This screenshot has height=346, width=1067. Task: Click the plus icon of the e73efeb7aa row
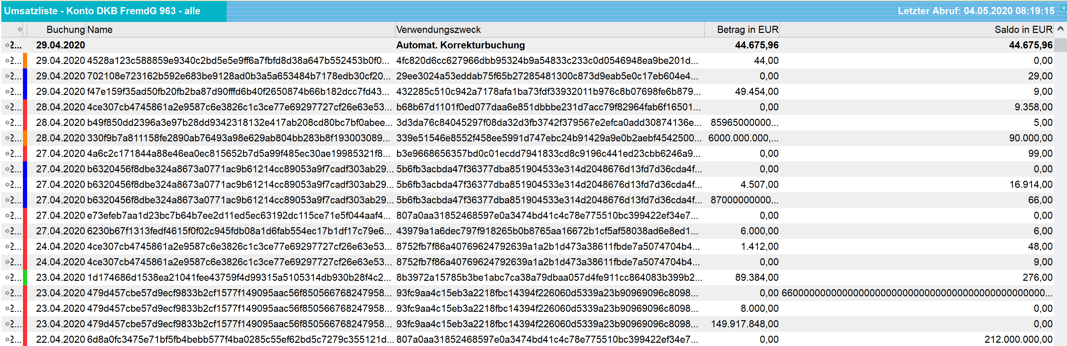click(x=7, y=216)
